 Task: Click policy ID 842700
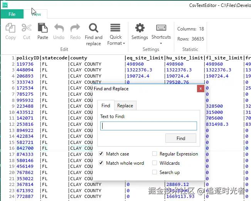pos(25,148)
